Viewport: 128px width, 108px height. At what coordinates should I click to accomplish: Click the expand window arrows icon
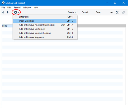(x=117, y=12)
